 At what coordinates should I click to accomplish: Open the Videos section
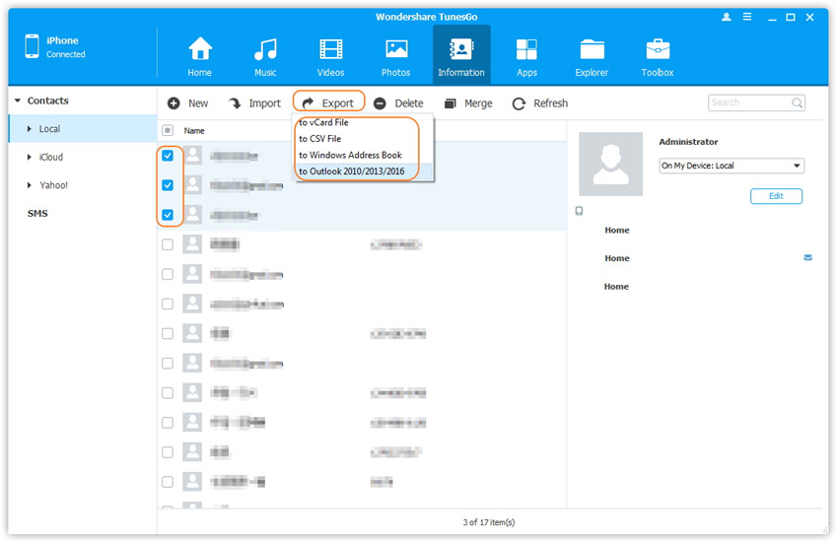click(330, 51)
